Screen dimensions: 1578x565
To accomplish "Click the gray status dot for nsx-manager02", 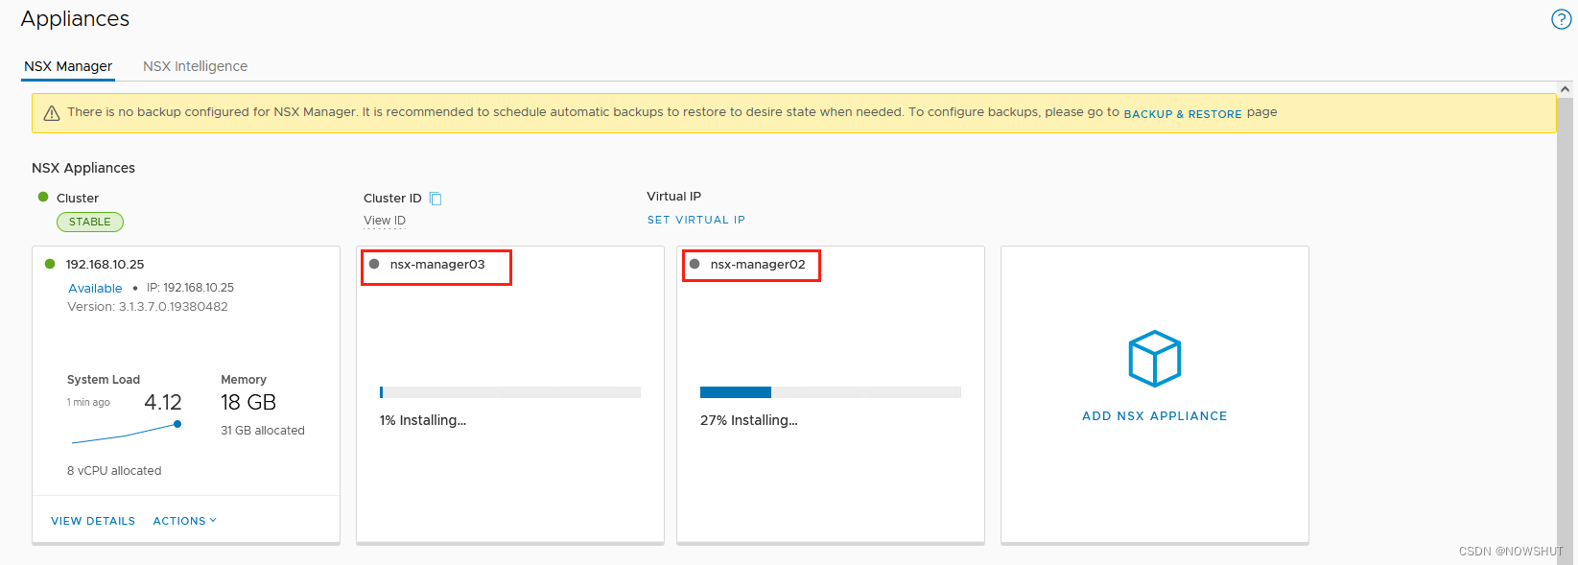I will pyautogui.click(x=695, y=264).
